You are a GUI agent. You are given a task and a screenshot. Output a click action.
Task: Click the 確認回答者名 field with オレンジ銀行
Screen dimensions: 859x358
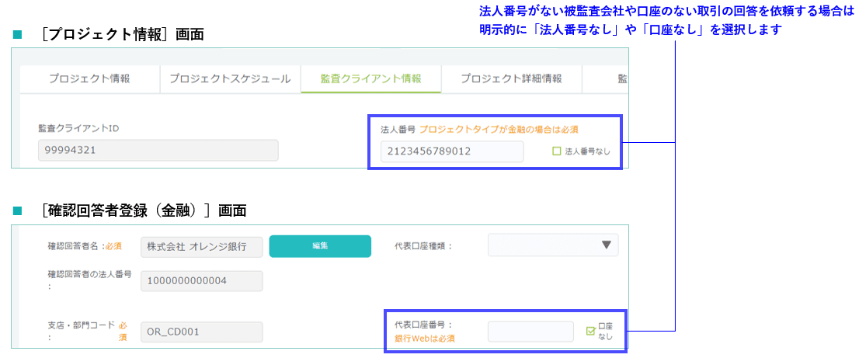(201, 246)
